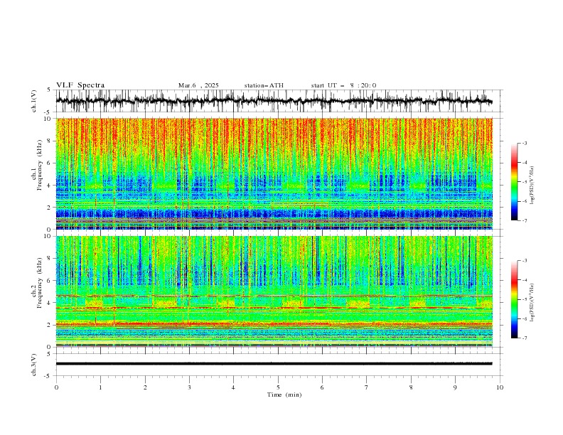Image resolution: width=563 pixels, height=435 pixels.
Task: Click the ch.1 spectrogram color bar
Action: [x=514, y=182]
